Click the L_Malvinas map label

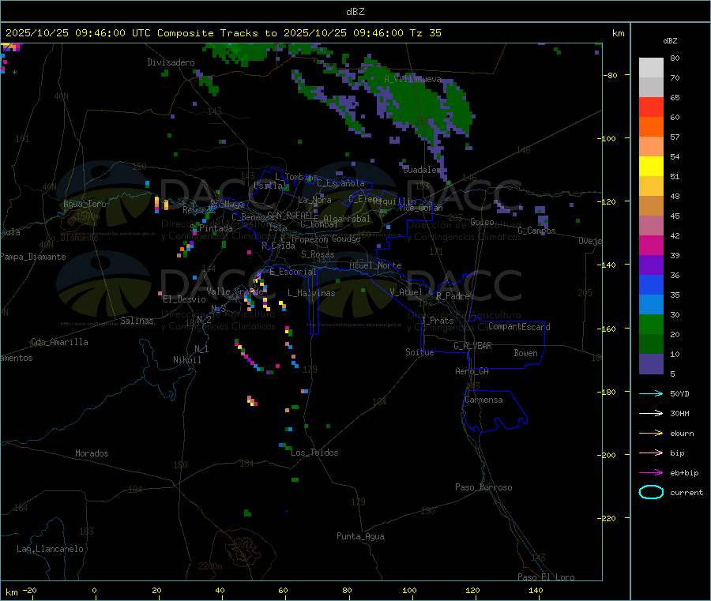point(311,293)
